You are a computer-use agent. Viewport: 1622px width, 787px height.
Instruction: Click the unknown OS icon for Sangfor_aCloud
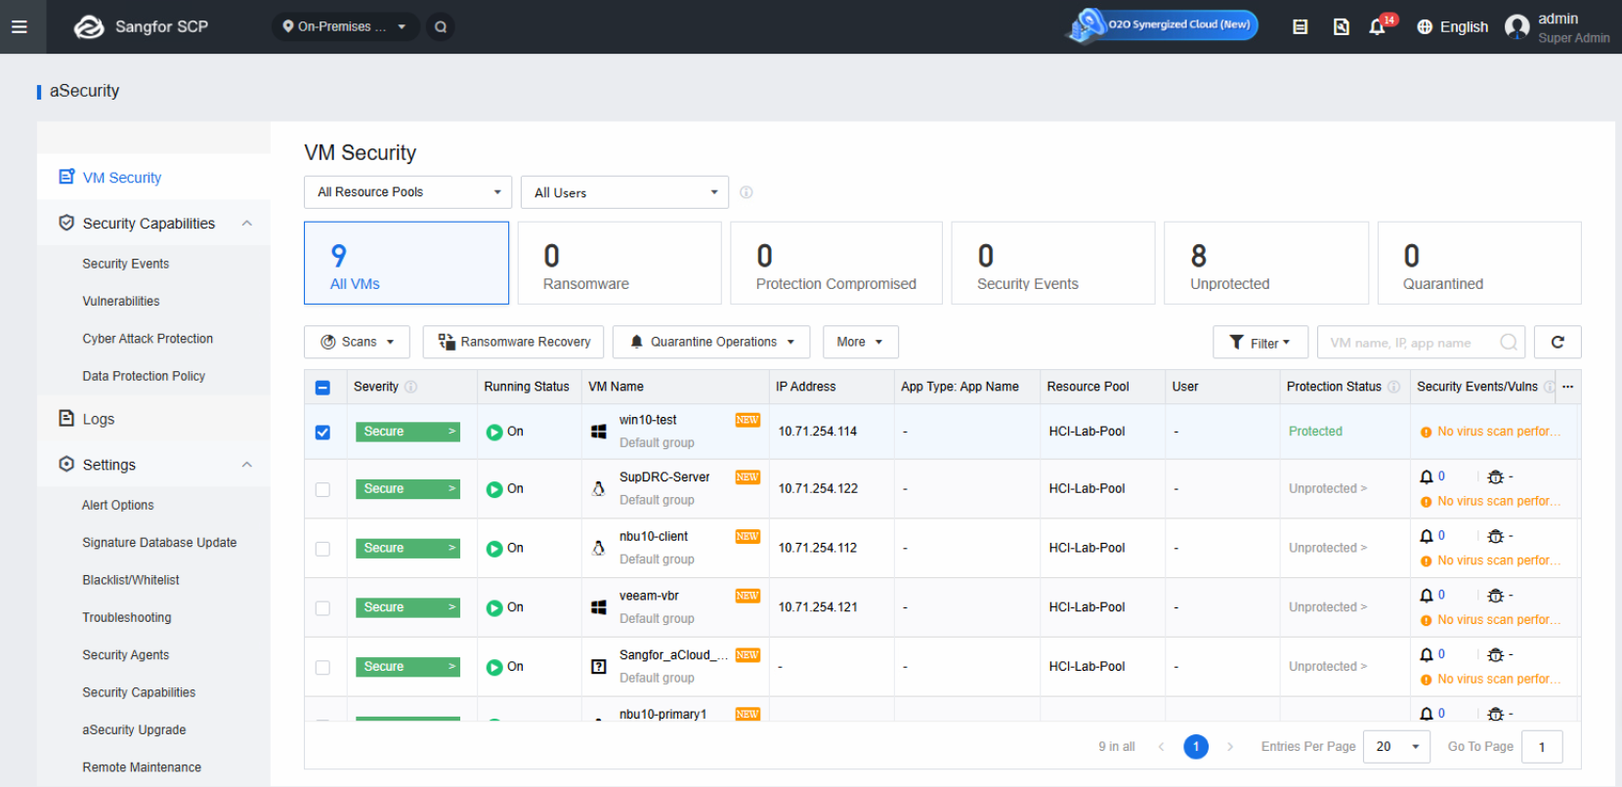(599, 667)
